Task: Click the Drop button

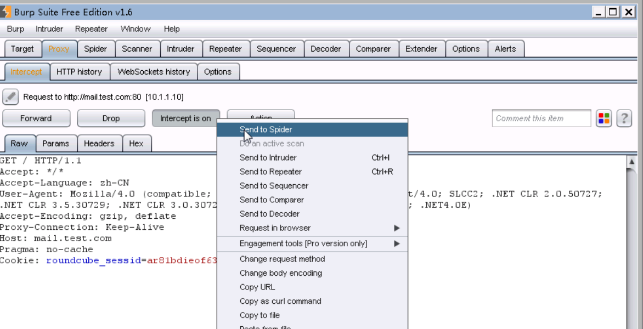Action: (111, 118)
